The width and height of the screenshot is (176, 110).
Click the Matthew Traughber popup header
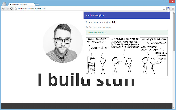click(x=127, y=15)
